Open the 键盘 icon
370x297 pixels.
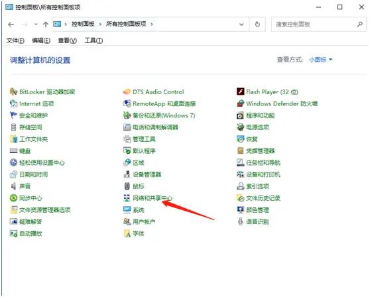13,150
